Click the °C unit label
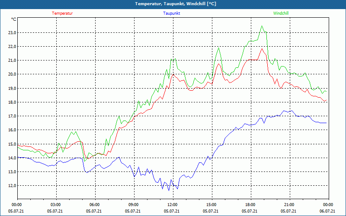 click(x=14, y=19)
